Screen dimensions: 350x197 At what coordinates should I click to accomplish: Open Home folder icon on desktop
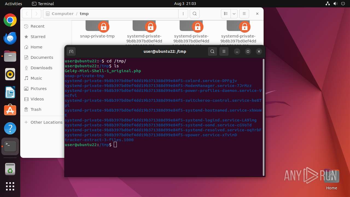tap(331, 179)
